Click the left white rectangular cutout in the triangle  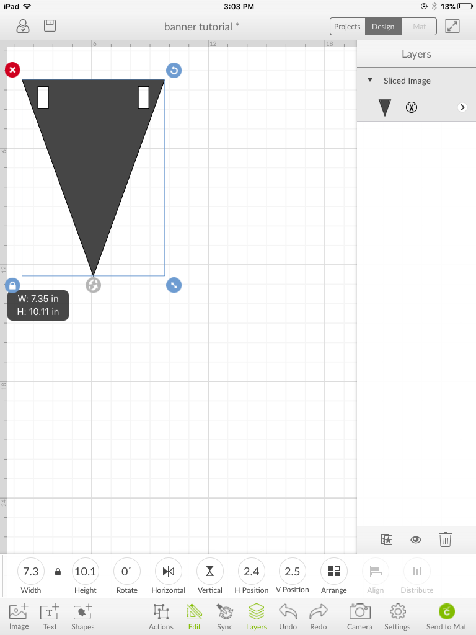pyautogui.click(x=43, y=97)
